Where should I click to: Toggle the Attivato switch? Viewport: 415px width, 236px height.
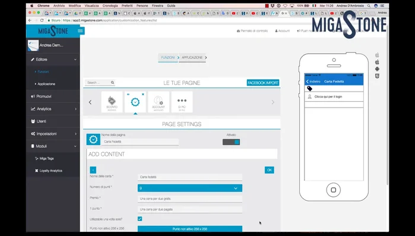[x=231, y=142]
